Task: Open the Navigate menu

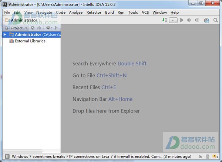Action: [x=44, y=13]
